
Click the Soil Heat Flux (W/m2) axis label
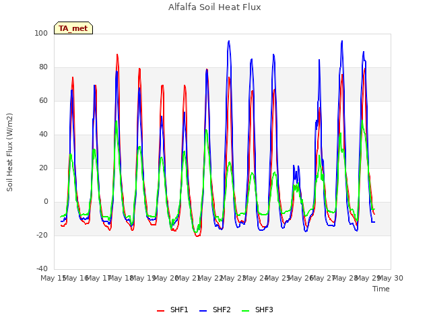[x=9, y=152]
